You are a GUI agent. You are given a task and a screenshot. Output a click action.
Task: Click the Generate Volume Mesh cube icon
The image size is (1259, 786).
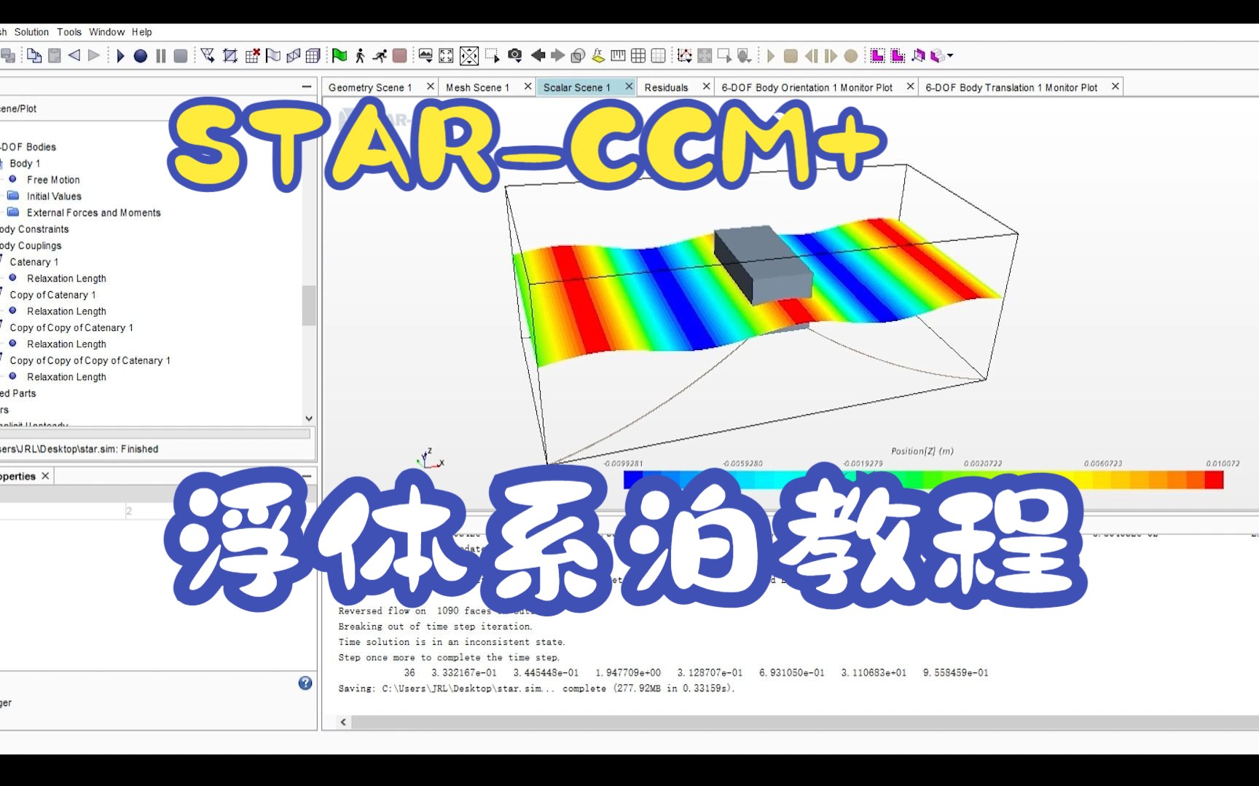[313, 55]
